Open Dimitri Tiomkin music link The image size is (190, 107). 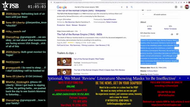click(153, 74)
